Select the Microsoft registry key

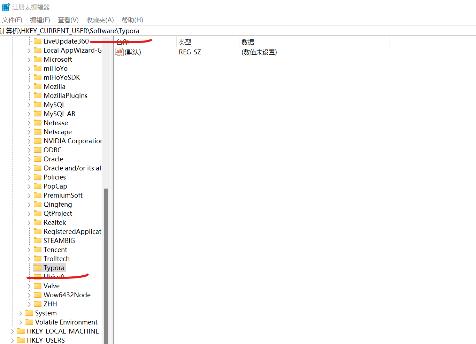tap(58, 59)
